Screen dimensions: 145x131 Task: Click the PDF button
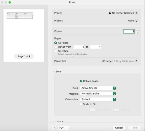point(62,128)
